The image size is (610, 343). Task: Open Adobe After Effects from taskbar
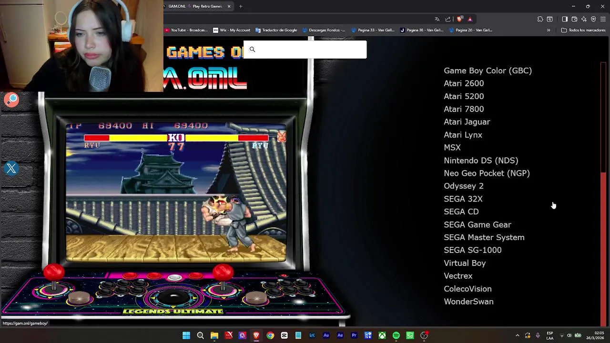coord(340,335)
